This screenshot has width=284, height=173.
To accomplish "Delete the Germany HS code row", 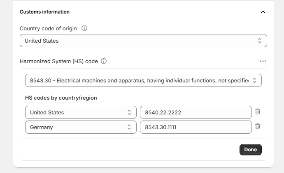I will click(258, 127).
